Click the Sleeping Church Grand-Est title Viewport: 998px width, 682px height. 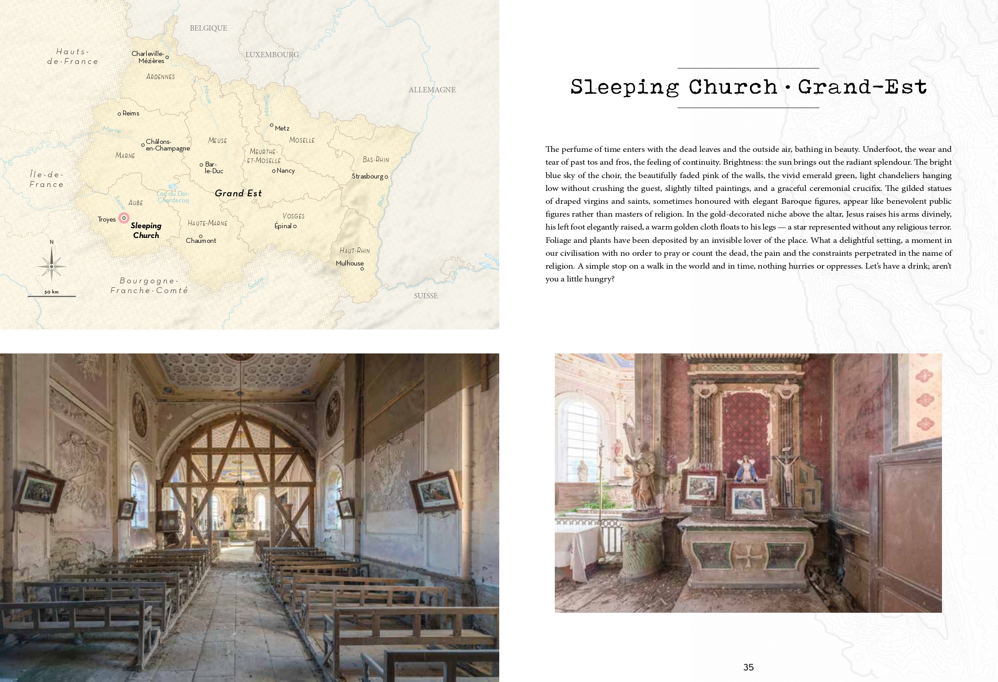(x=748, y=87)
